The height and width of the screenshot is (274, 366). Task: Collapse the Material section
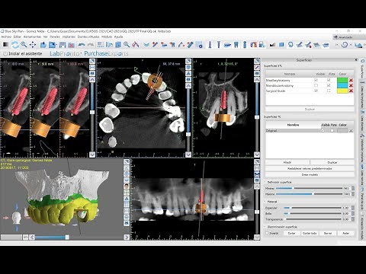pos(265,202)
